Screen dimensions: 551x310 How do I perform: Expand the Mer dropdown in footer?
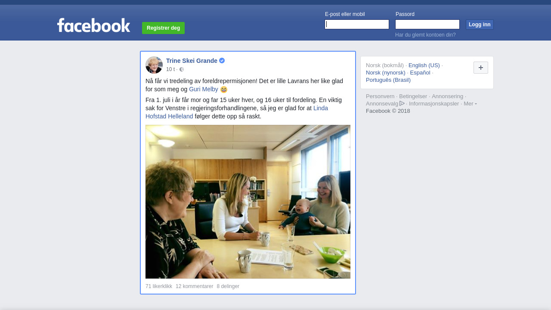click(470, 104)
